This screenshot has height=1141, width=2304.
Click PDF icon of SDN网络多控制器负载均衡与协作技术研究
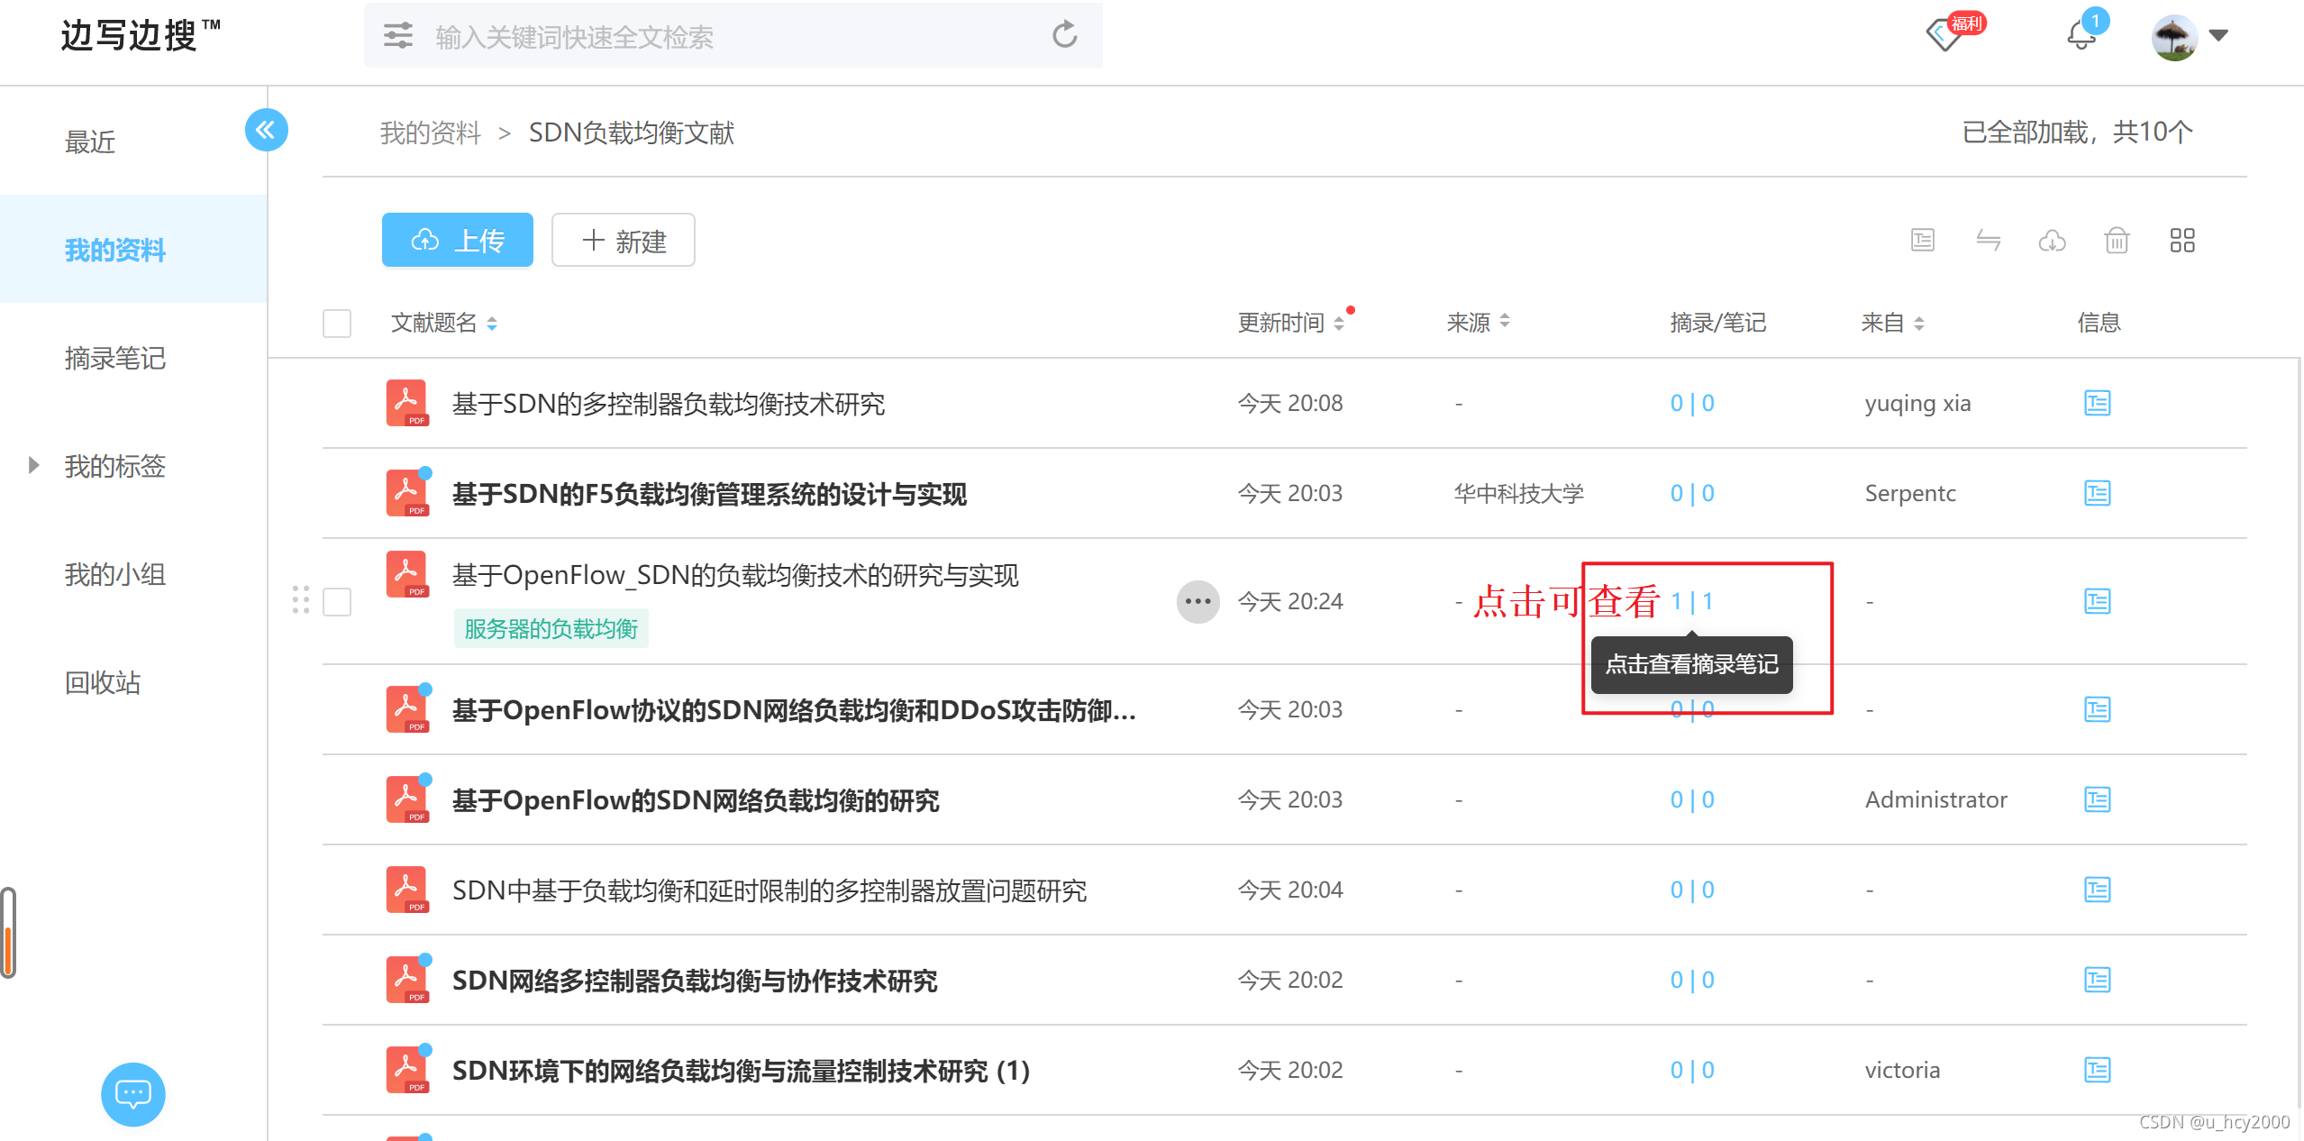[407, 980]
